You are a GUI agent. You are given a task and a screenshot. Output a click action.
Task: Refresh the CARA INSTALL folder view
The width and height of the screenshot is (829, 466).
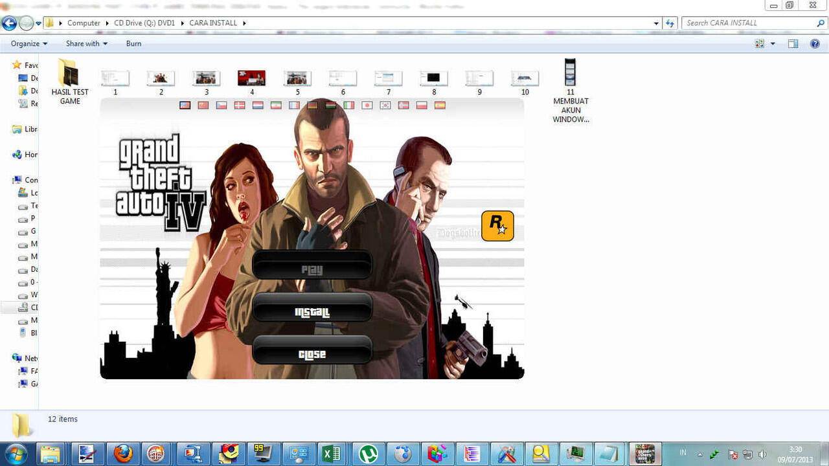671,23
